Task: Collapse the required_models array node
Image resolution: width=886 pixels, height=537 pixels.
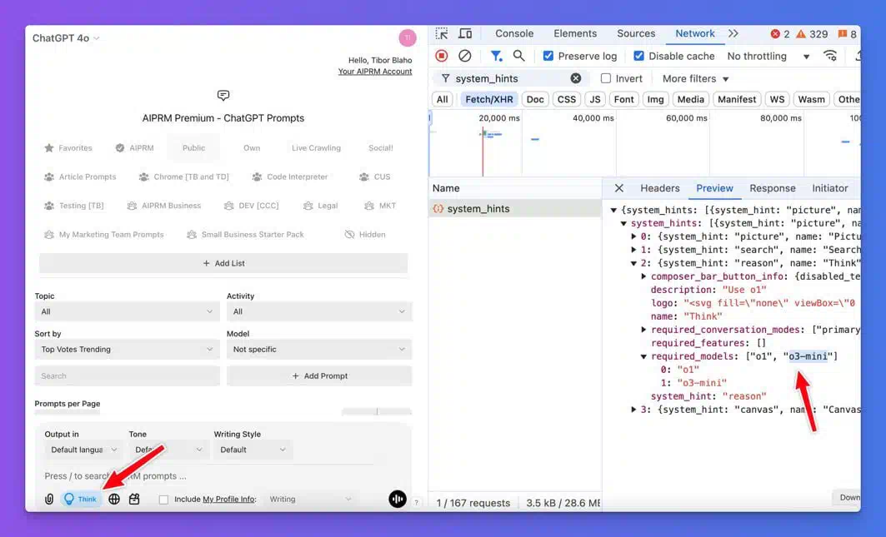Action: (643, 357)
